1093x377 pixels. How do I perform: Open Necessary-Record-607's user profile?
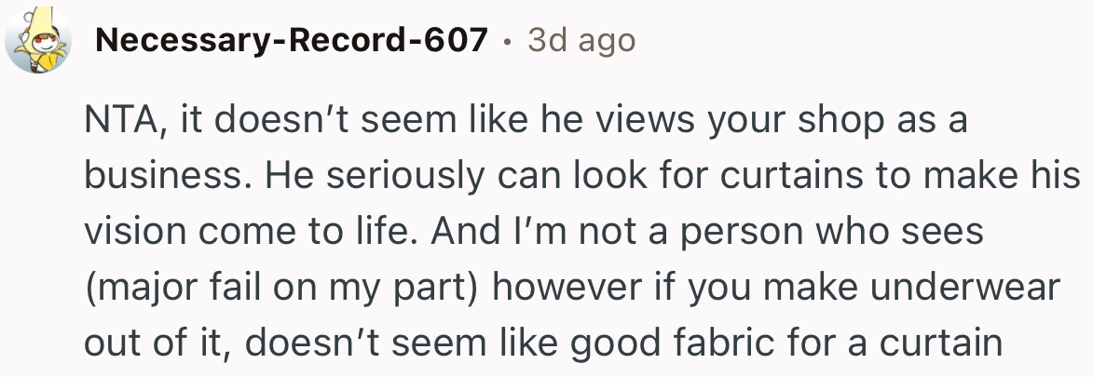click(291, 40)
